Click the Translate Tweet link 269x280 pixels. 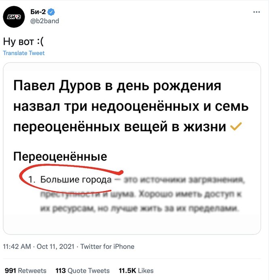[x=24, y=53]
